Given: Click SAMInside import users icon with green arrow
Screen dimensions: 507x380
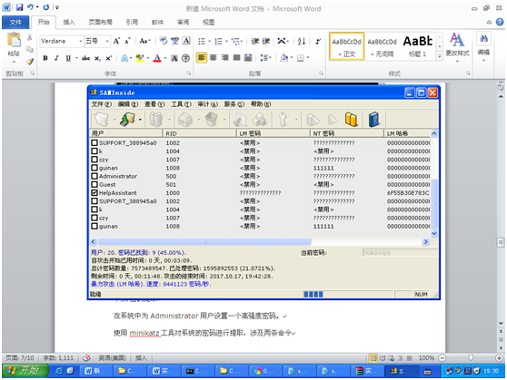Looking at the screenshot, I should pos(127,119).
